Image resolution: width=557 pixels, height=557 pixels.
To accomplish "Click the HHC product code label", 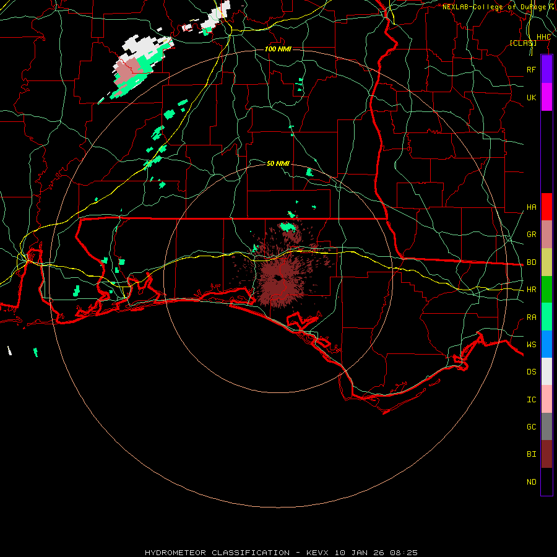I will pos(543,37).
